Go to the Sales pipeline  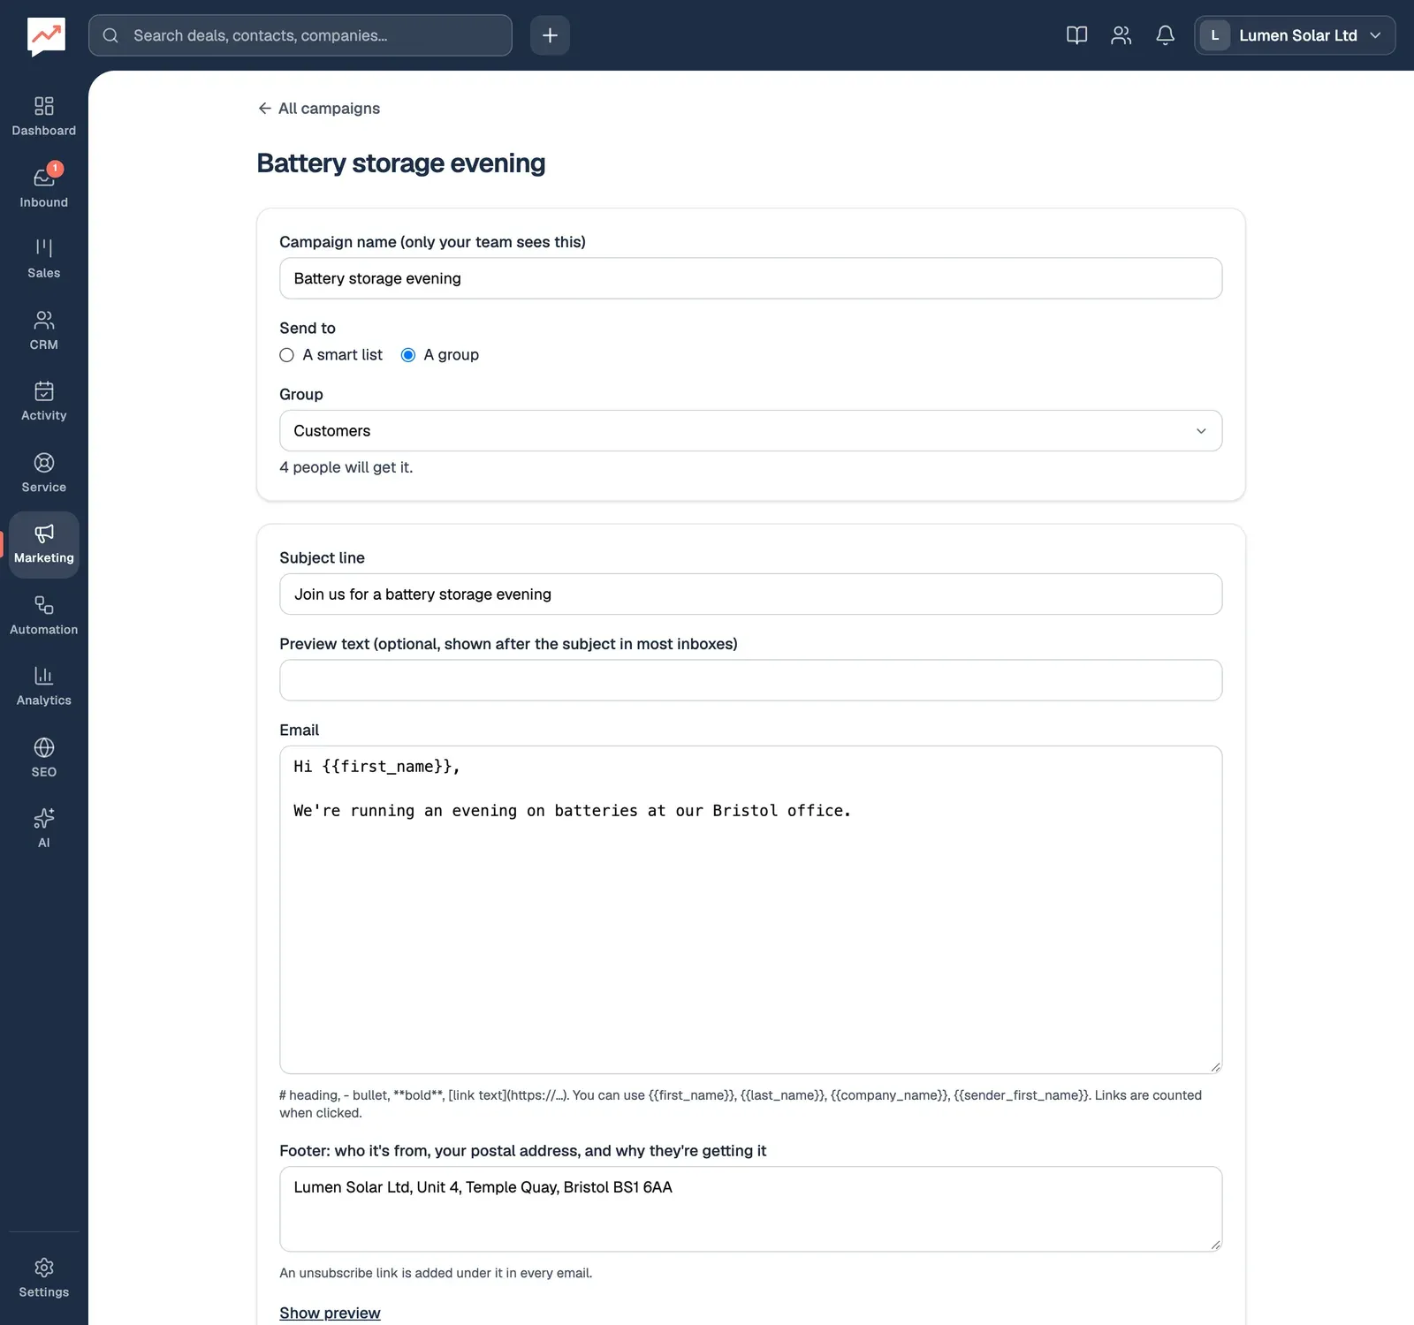(x=44, y=259)
